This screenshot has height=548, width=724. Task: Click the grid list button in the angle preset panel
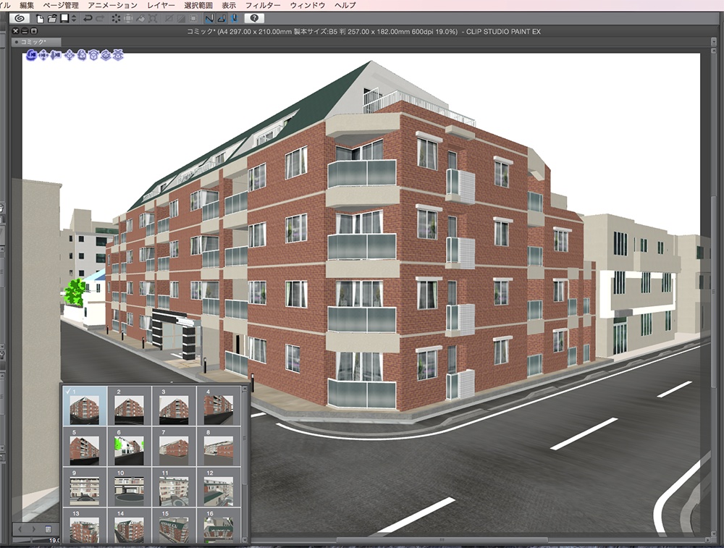click(47, 528)
